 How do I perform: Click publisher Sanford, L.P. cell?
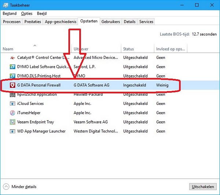84,66
